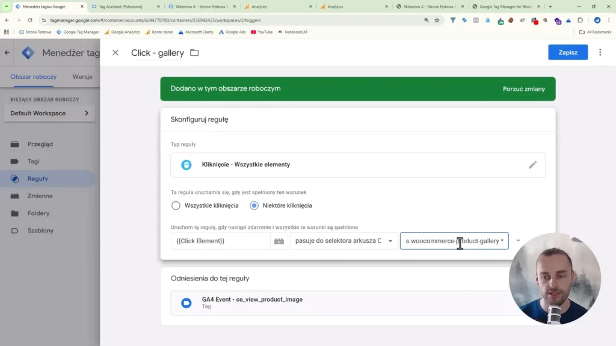616x346 pixels.
Task: Close the Click - gallery trigger editor
Action: [115, 53]
